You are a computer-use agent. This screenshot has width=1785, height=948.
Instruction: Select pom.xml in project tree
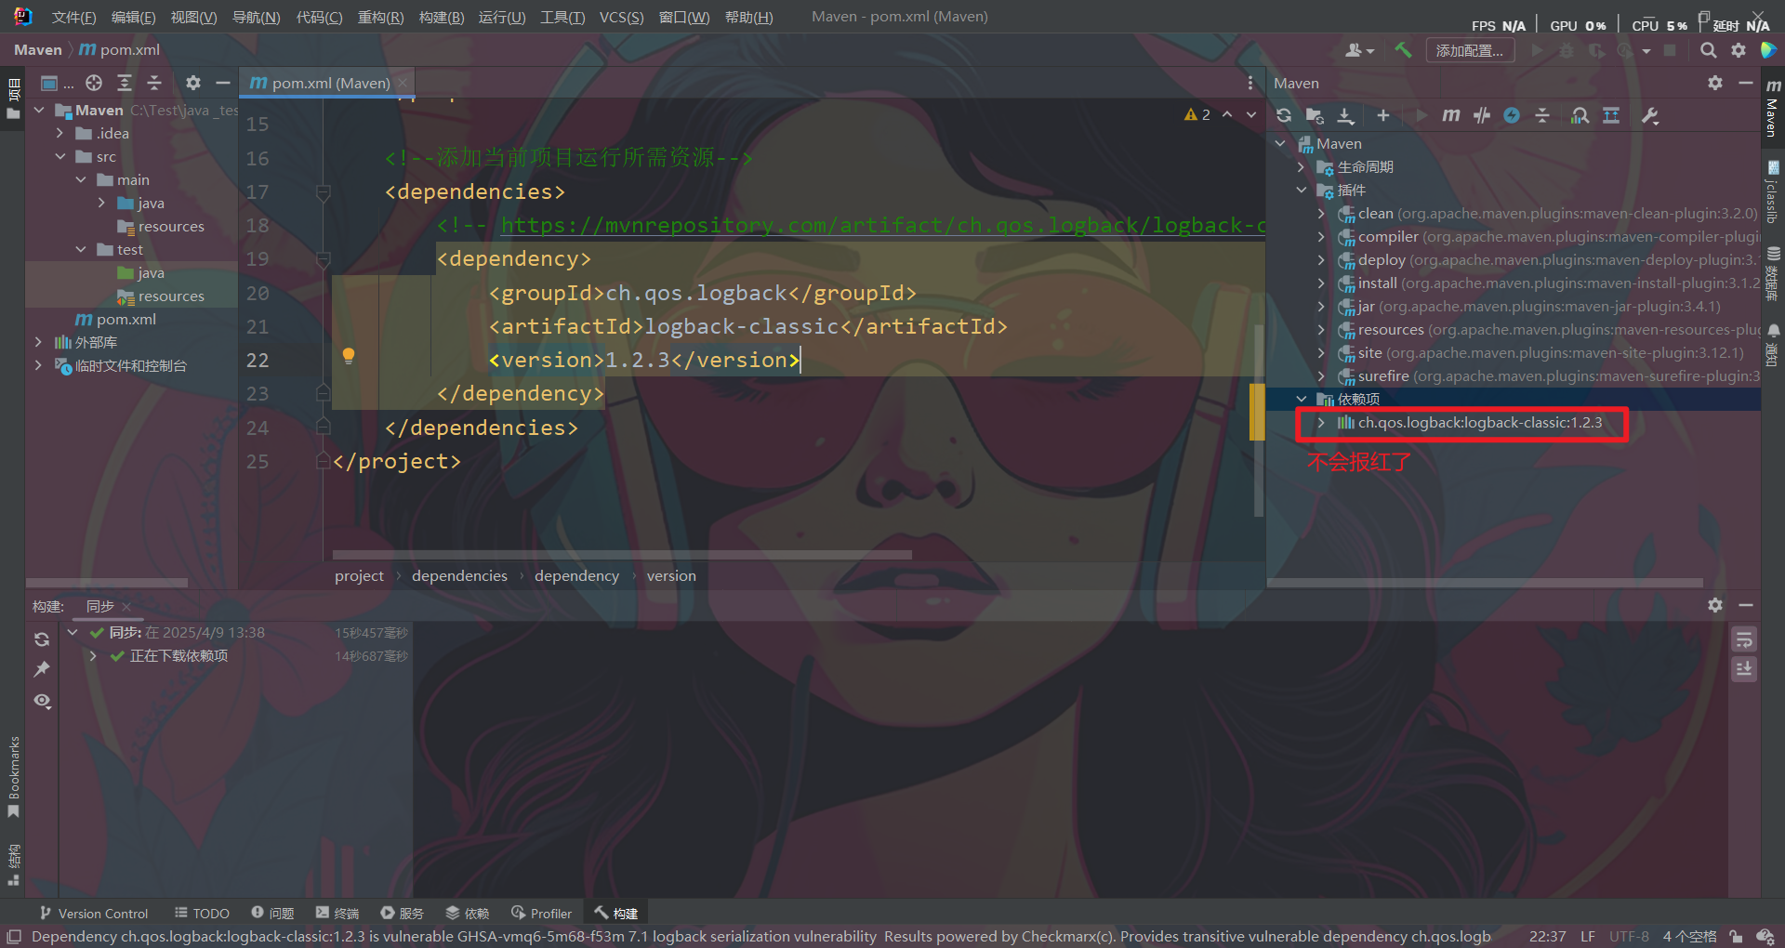coord(126,319)
